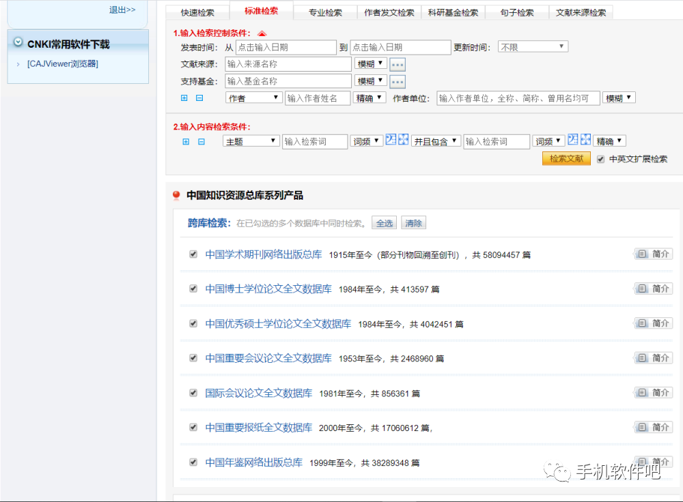Open 模糊 dropdown for 支持基金

370,80
